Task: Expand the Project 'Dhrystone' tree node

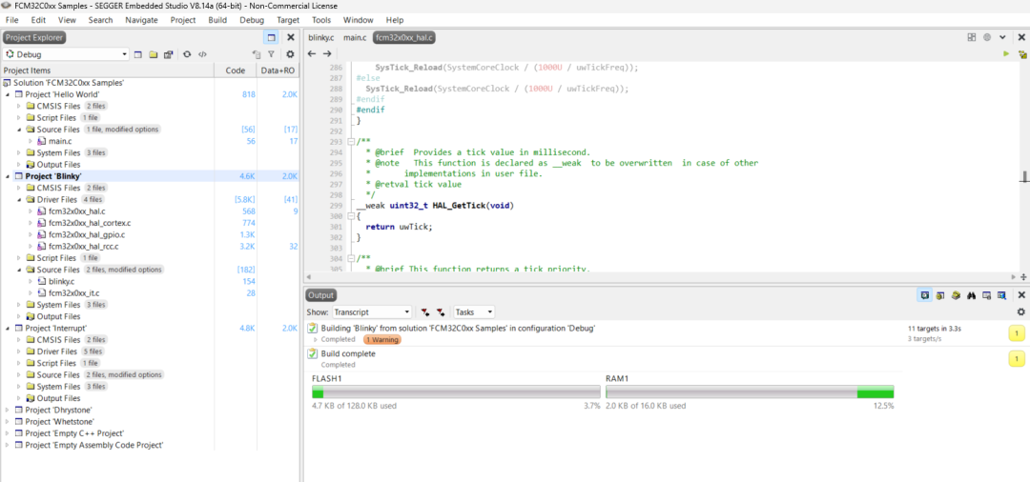Action: click(8, 410)
